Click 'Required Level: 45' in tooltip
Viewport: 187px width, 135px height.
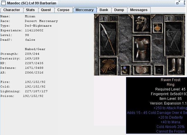coord(171,89)
